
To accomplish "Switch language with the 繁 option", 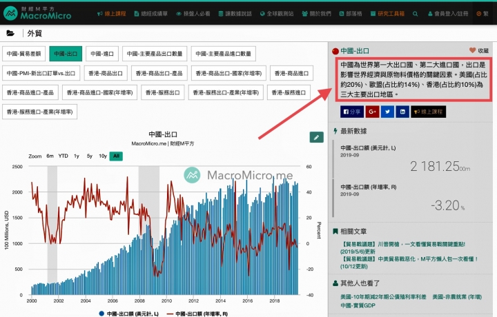I will [483, 14].
